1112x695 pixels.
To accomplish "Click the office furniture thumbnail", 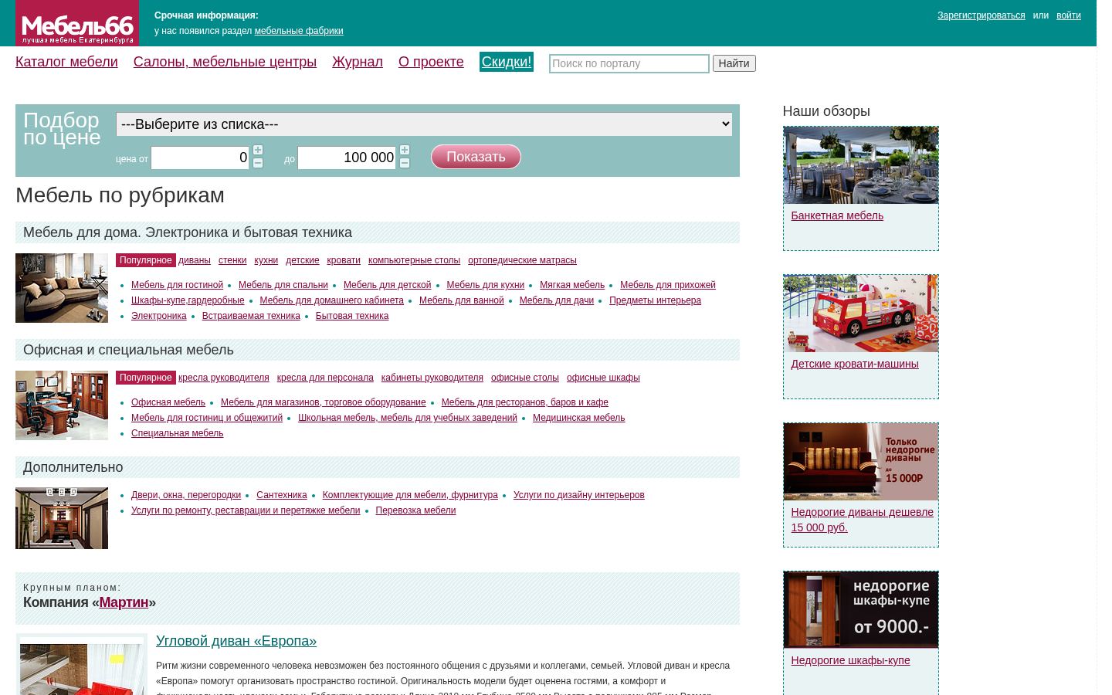I will [62, 405].
